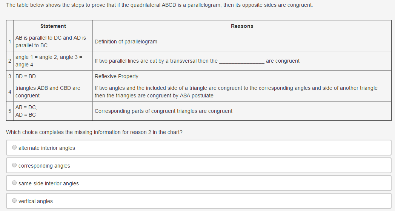Select the 'alternate interior angles' radio button

pos(14,147)
